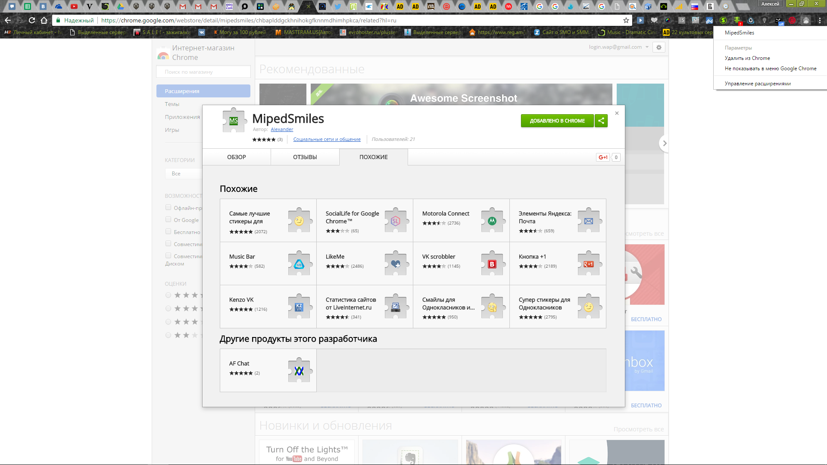The width and height of the screenshot is (827, 465).
Task: Select Удалить из Chrome in context menu
Action: pos(747,58)
